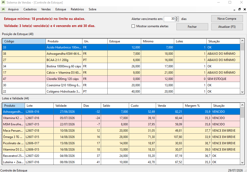
Task: Click the app icon in the menu bar
Action: coord(3,9)
